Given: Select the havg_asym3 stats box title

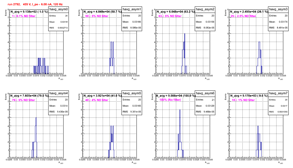Looking at the screenshot, I should tap(278, 9).
